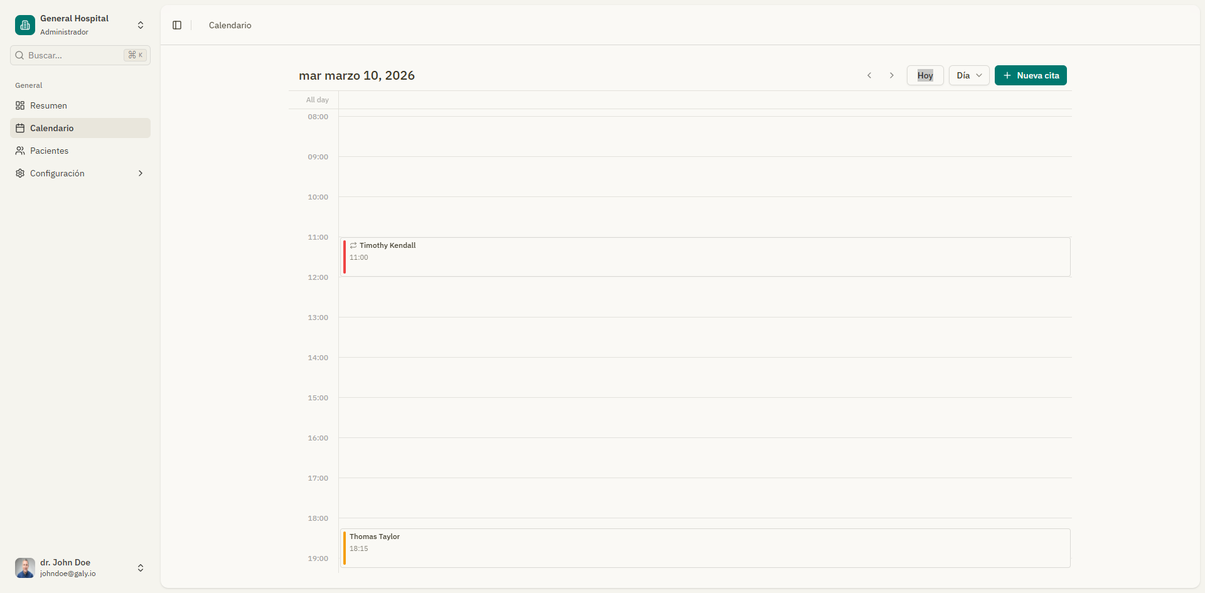Click the Configuración gear icon

coord(19,173)
